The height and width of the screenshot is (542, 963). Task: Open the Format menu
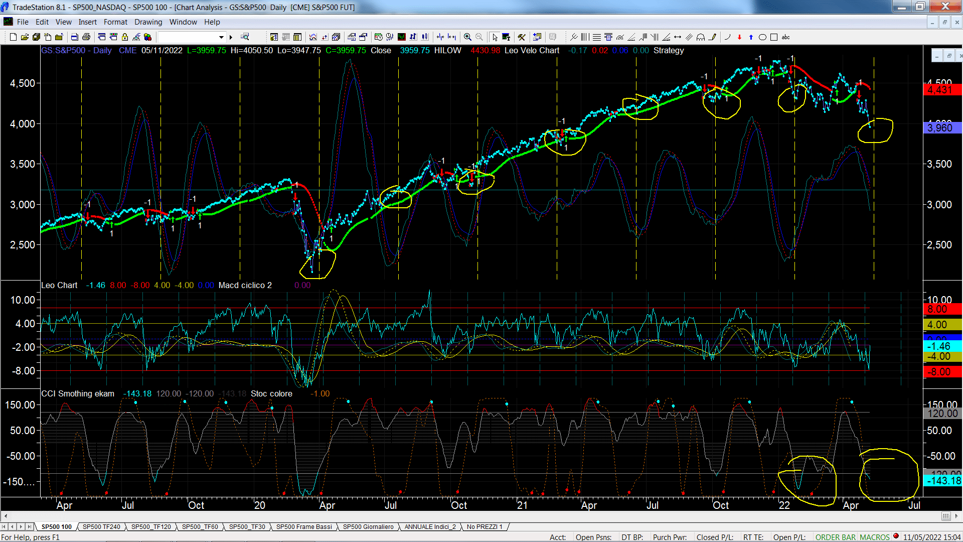(x=115, y=22)
